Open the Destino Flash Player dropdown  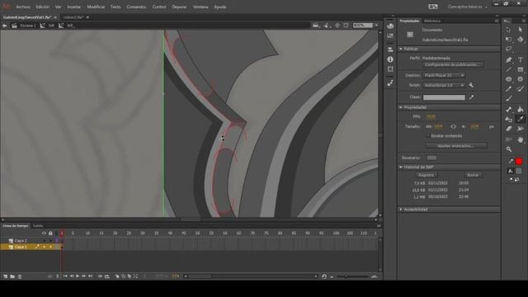(444, 75)
